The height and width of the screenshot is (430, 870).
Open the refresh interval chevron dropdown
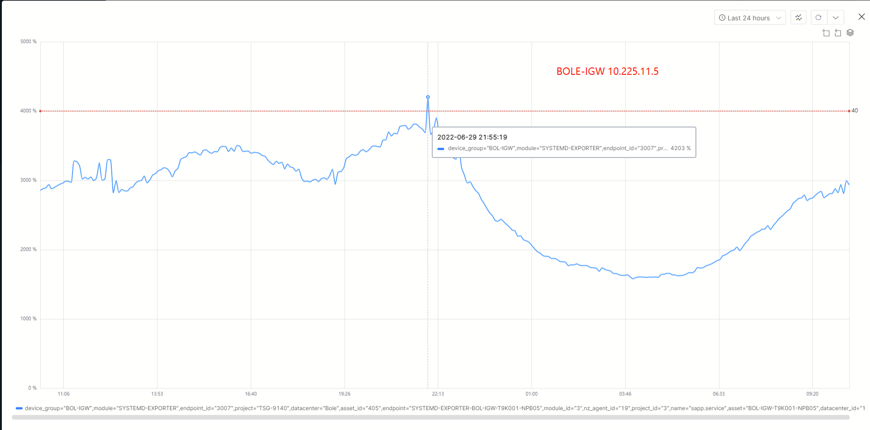(835, 18)
